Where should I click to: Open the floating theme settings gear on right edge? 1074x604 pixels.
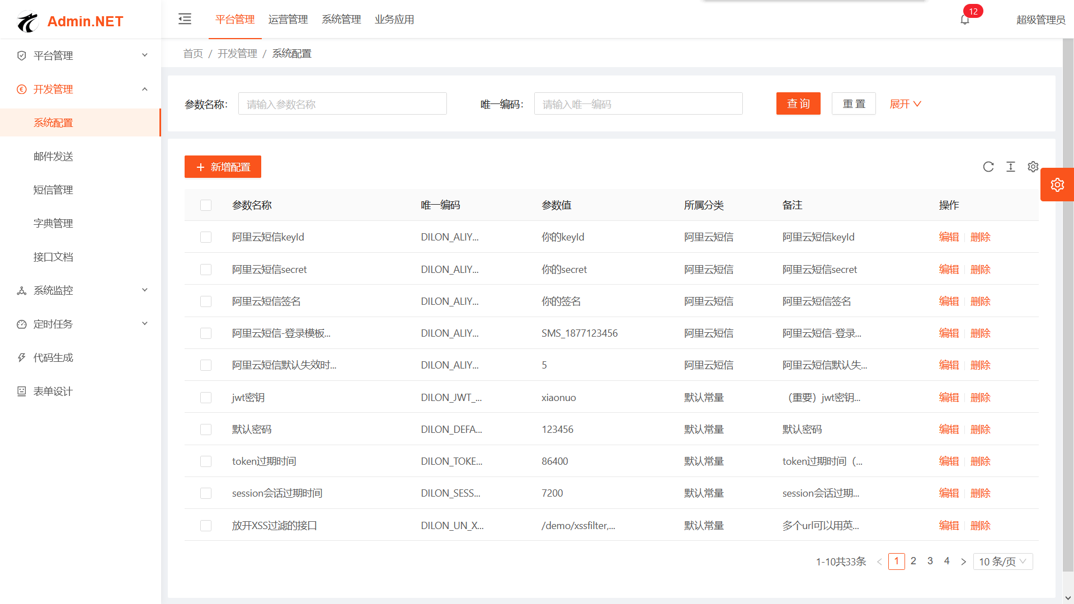pos(1057,185)
